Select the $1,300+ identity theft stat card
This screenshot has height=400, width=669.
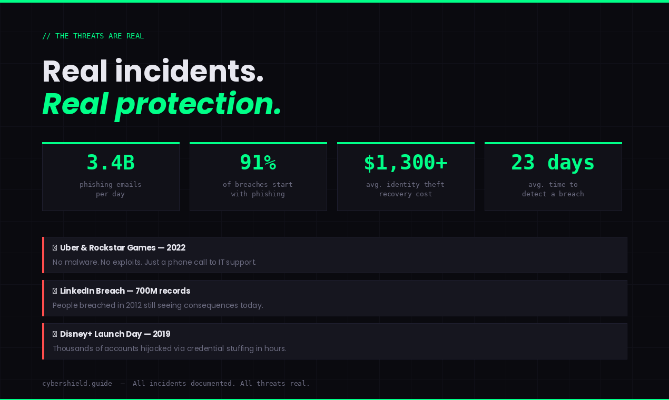click(x=406, y=177)
